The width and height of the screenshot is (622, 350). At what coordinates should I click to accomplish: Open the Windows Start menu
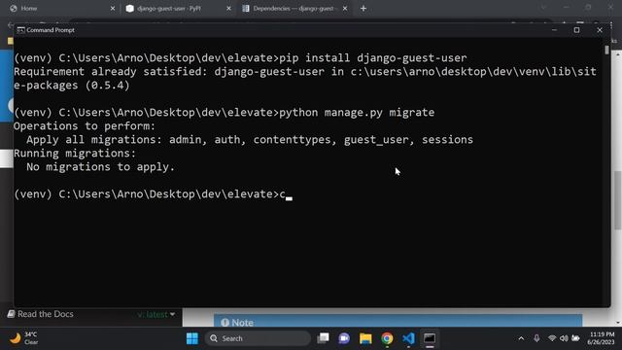pos(192,338)
